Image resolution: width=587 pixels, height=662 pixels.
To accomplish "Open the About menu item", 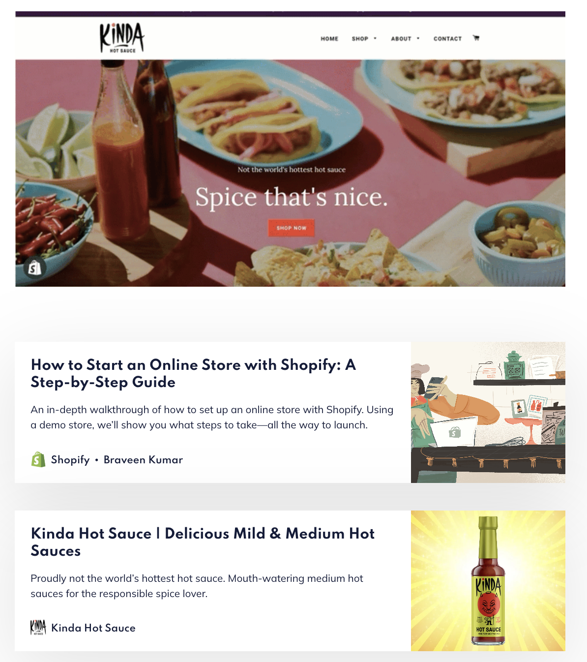I will (x=401, y=38).
